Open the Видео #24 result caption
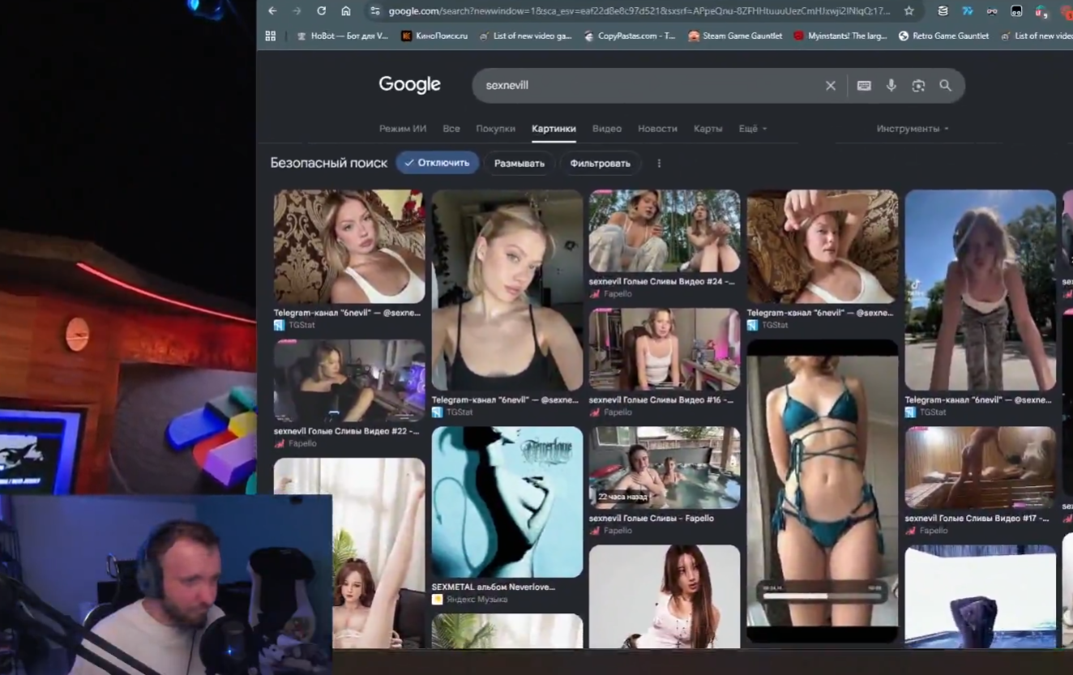This screenshot has height=675, width=1073. click(x=662, y=281)
